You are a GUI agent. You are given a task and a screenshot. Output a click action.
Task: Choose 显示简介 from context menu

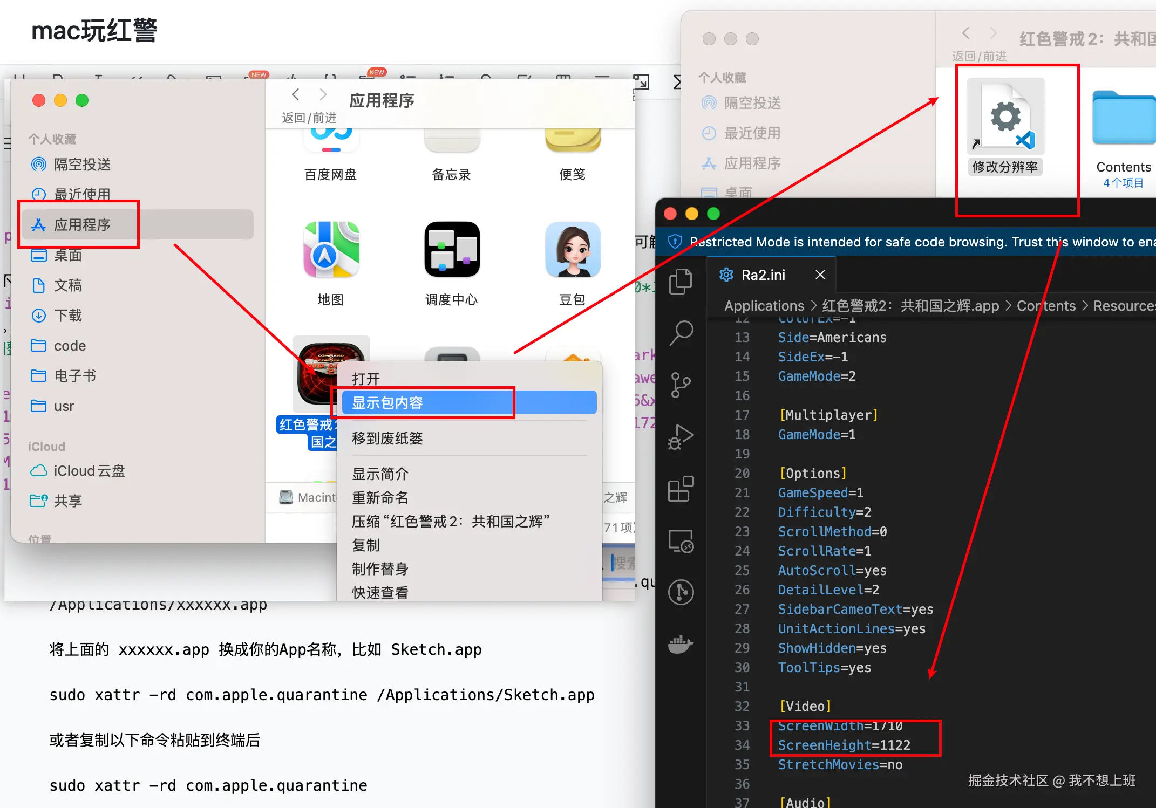[380, 474]
